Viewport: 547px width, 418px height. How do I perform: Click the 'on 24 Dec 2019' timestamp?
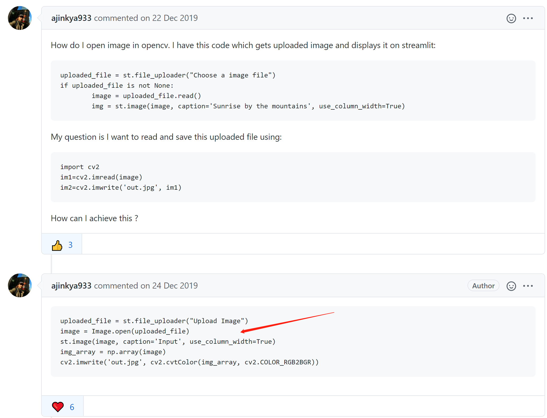pos(169,286)
